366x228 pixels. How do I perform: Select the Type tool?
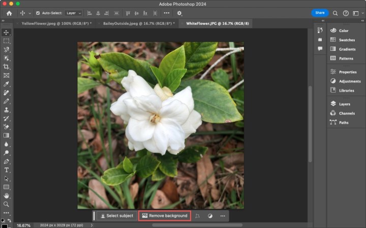pyautogui.click(x=6, y=170)
